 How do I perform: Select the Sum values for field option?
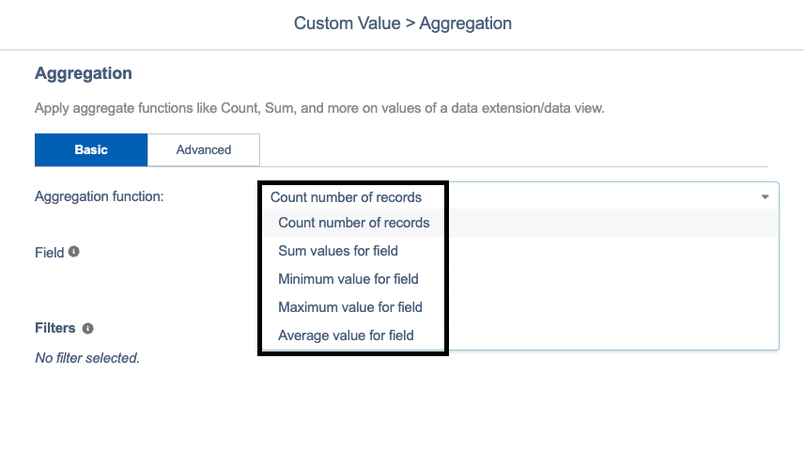520,251
